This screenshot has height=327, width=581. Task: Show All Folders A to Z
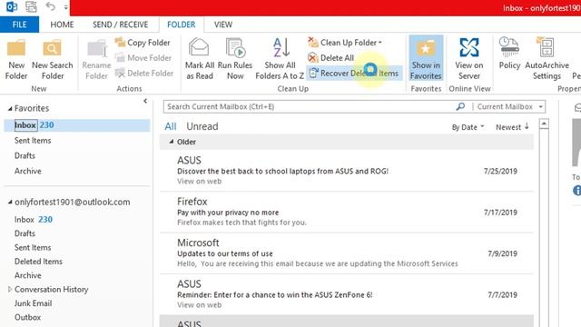[x=280, y=59]
